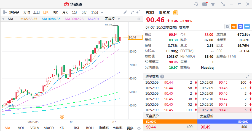Screen dimensions: 252x131
Task: Click the 华盛通 logo
Action: tap(73, 4)
